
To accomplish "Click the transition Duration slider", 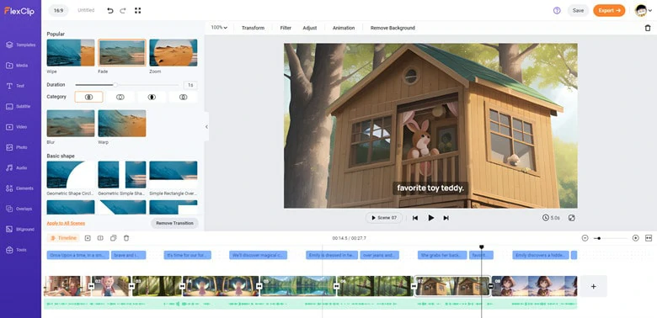I will tap(127, 85).
